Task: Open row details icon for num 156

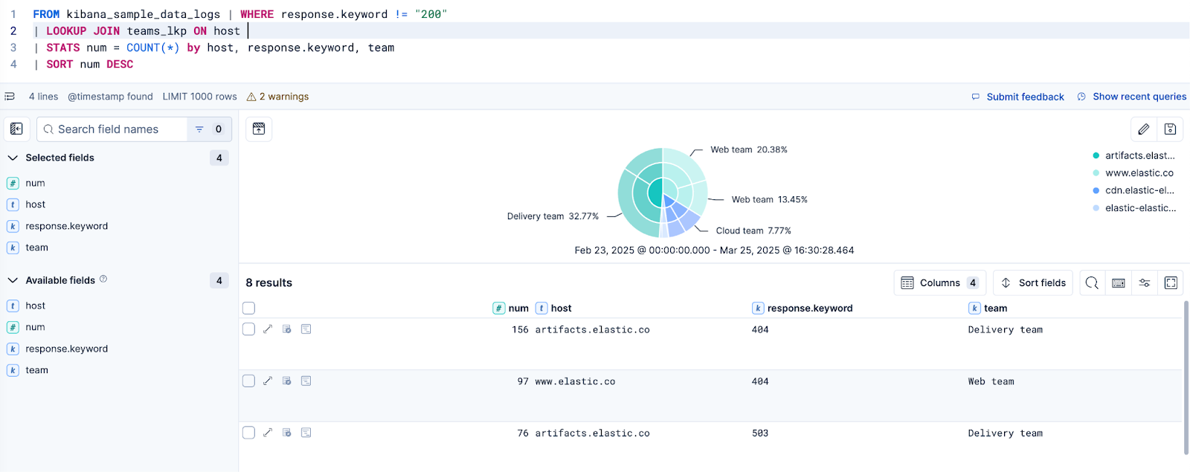Action: pos(306,329)
